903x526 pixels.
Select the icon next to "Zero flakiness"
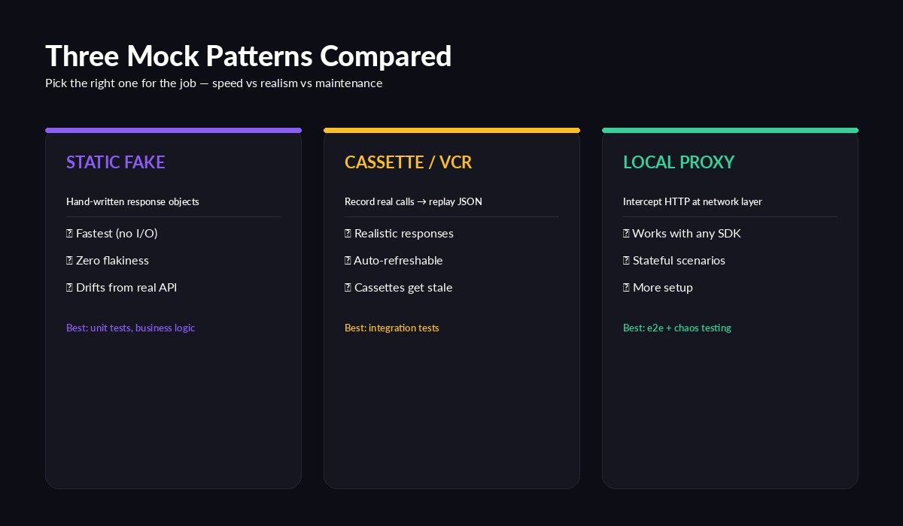point(68,260)
